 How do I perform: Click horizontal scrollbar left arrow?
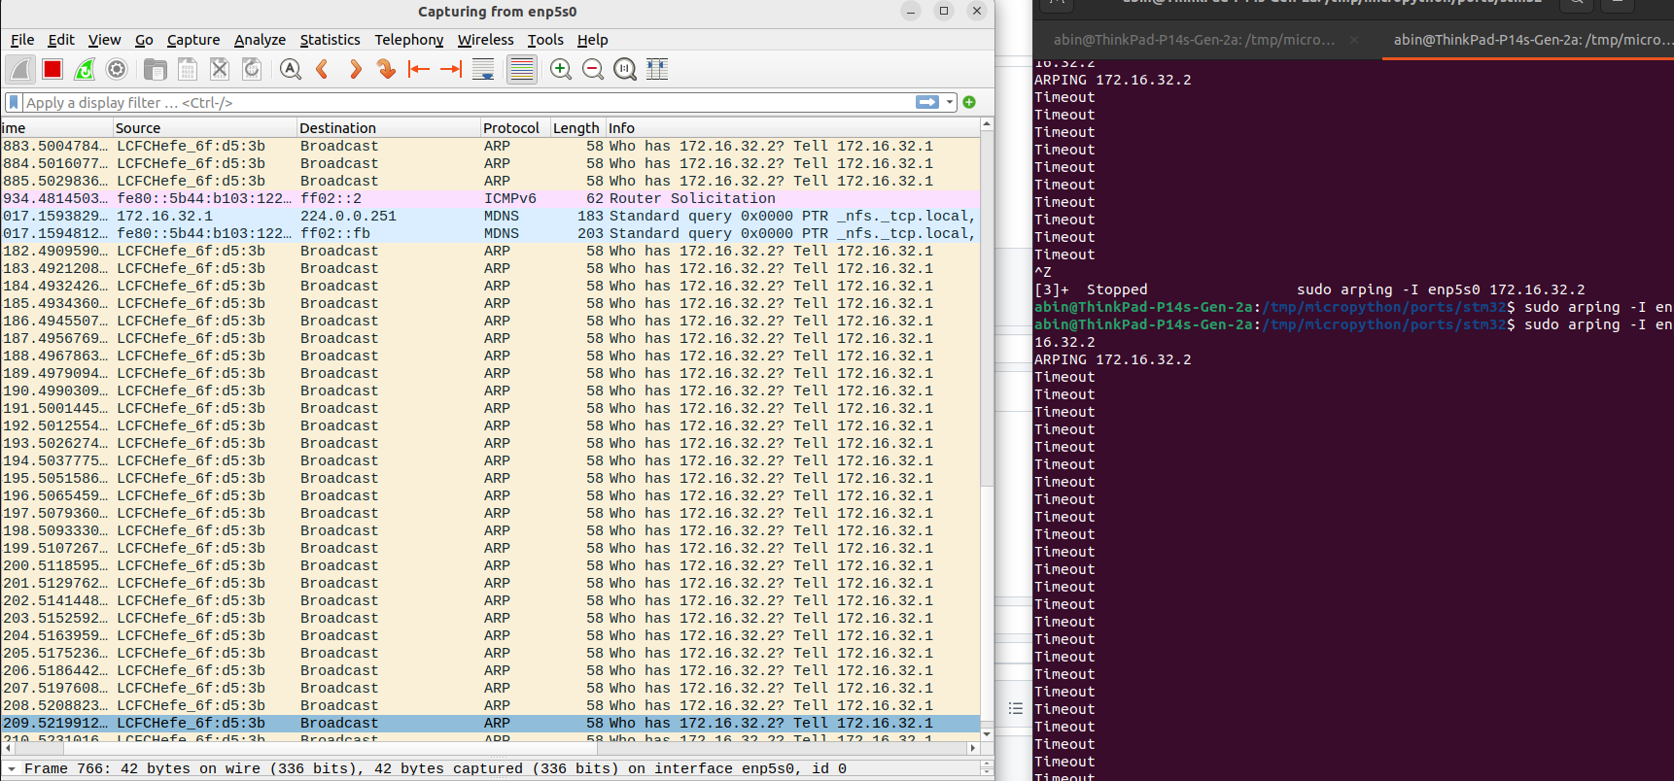click(x=7, y=748)
